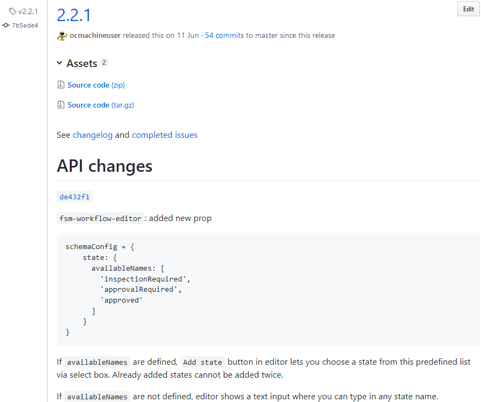Image resolution: width=481 pixels, height=402 pixels.
Task: Open the changelog link
Action: pyautogui.click(x=92, y=135)
